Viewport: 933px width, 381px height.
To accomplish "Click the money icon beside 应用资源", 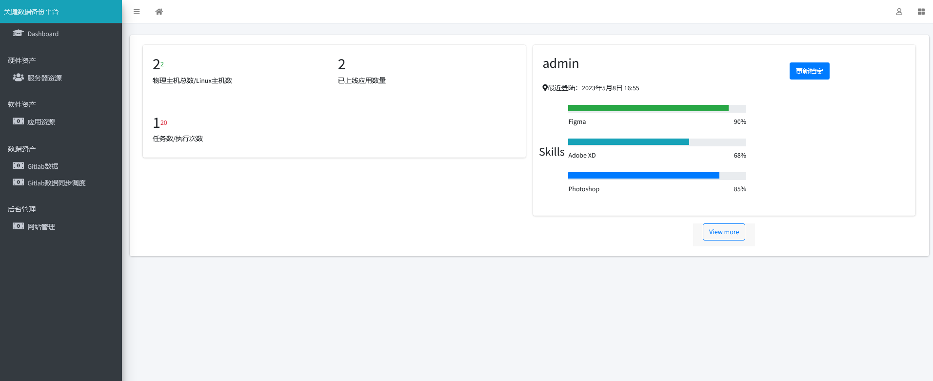I will point(18,121).
